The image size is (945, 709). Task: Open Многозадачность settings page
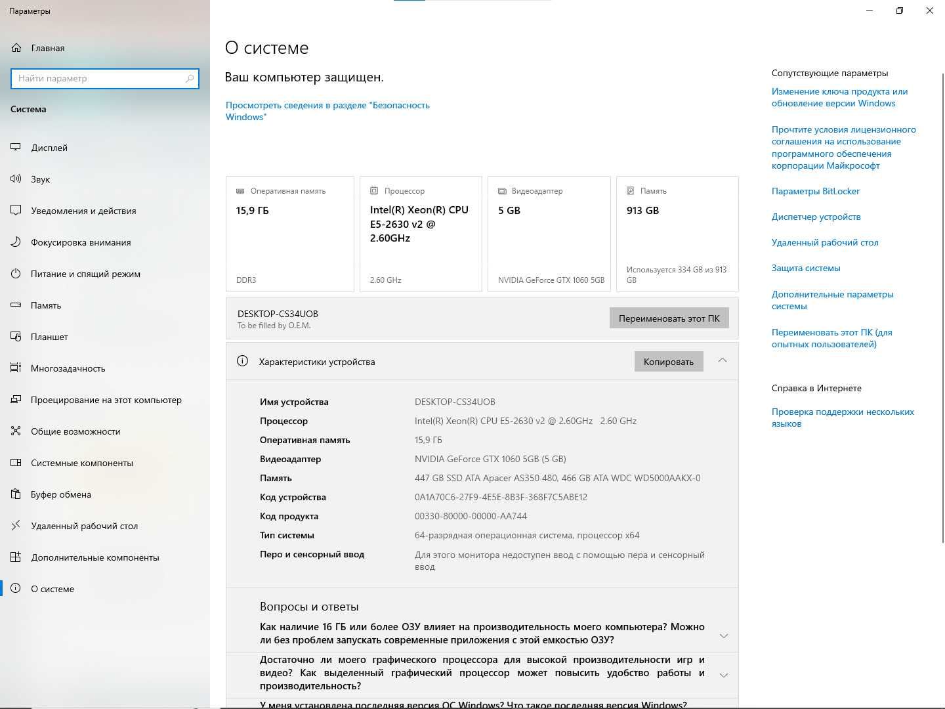(x=105, y=368)
